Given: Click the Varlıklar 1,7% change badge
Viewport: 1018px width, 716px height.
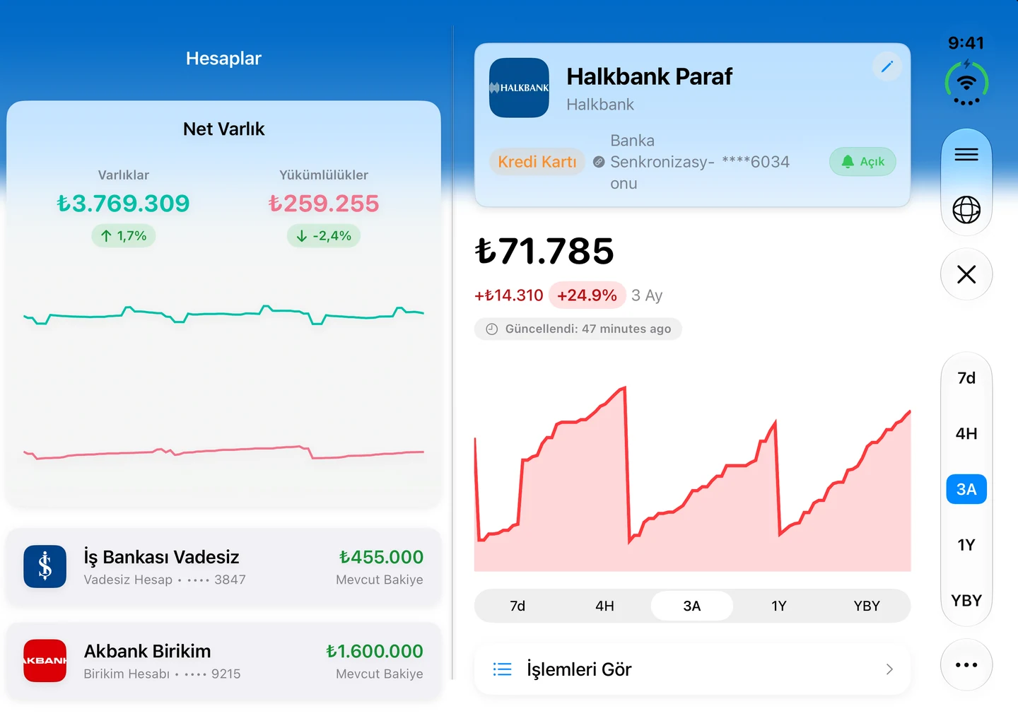Looking at the screenshot, I should click(124, 236).
